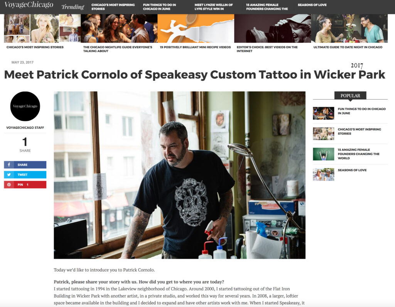The height and width of the screenshot is (307, 395).
Task: Open Fun Things To Do In Chicago trending item
Action: (159, 7)
